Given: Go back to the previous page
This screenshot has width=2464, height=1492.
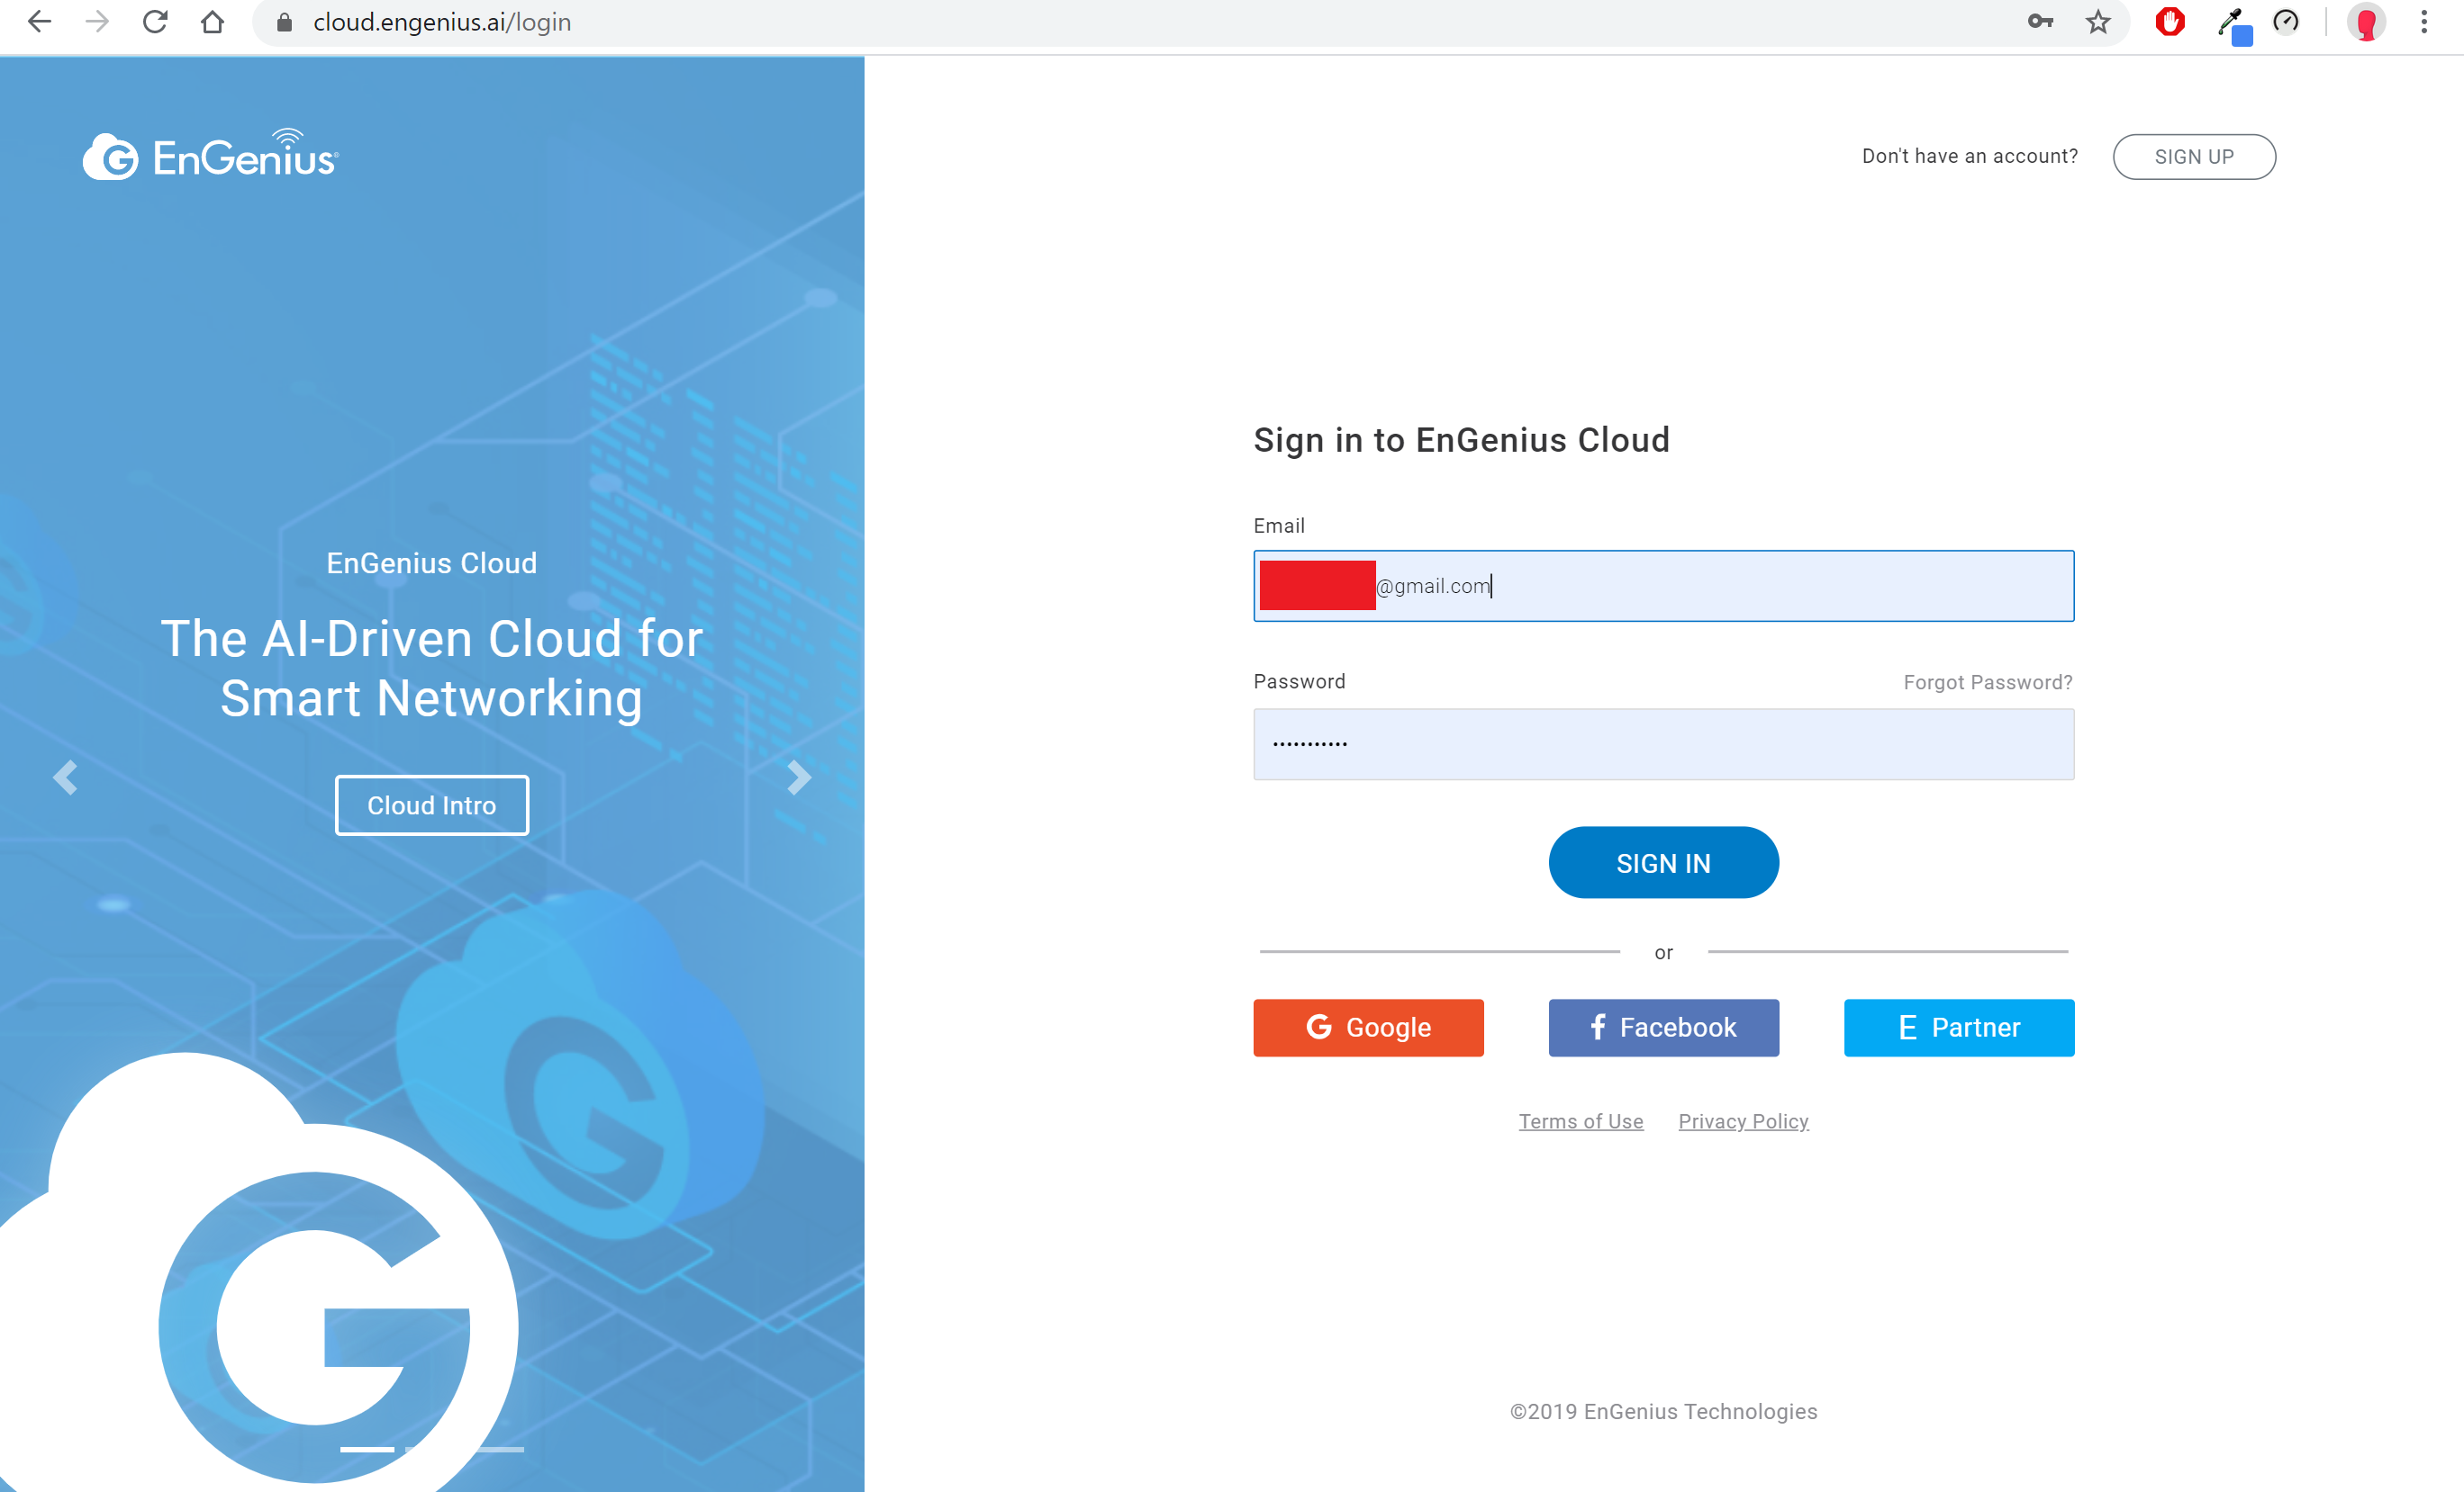Looking at the screenshot, I should [39, 22].
